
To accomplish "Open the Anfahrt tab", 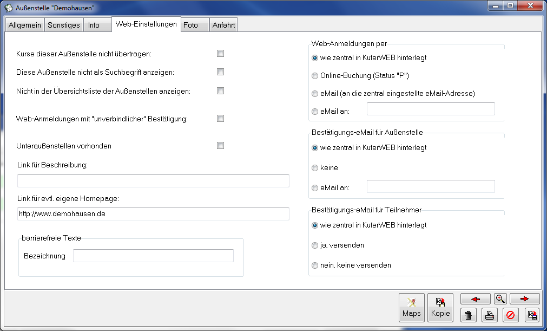I will [223, 25].
